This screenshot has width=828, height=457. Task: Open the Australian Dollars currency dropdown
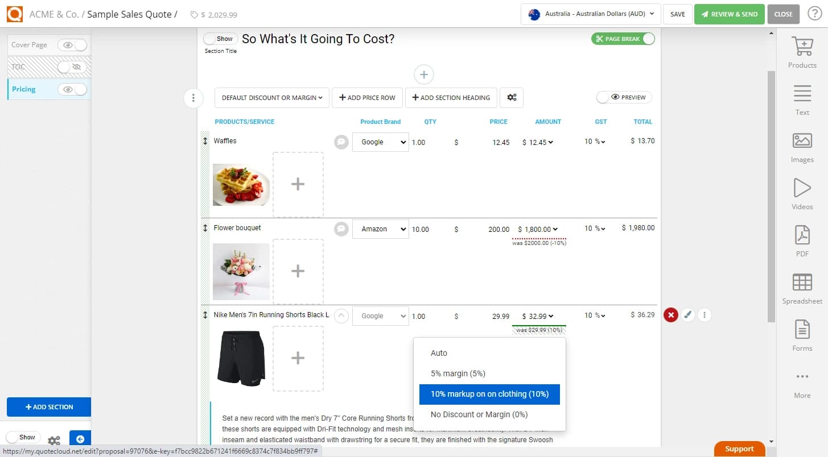(x=590, y=14)
